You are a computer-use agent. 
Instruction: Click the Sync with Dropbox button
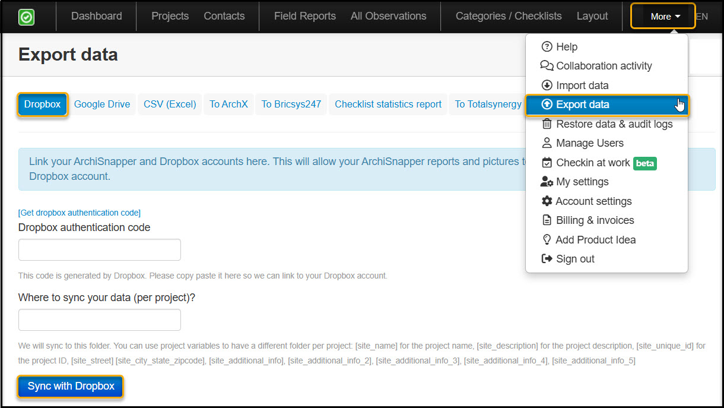point(71,387)
